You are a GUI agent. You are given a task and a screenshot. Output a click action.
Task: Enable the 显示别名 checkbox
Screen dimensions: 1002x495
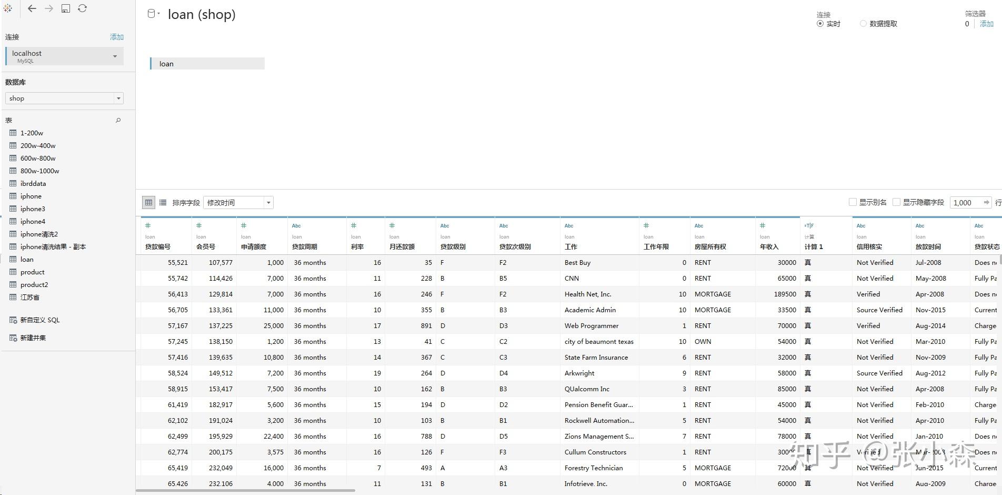tap(853, 202)
